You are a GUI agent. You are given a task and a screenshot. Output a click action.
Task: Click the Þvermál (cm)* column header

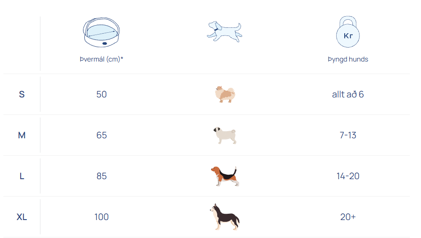[x=101, y=59]
